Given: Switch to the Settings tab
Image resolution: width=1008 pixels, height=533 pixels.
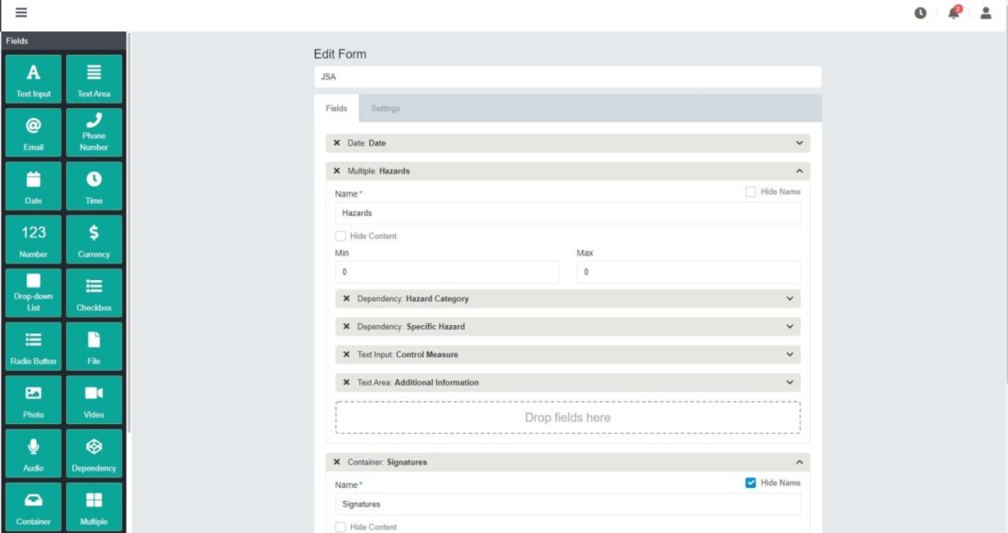Looking at the screenshot, I should [386, 109].
